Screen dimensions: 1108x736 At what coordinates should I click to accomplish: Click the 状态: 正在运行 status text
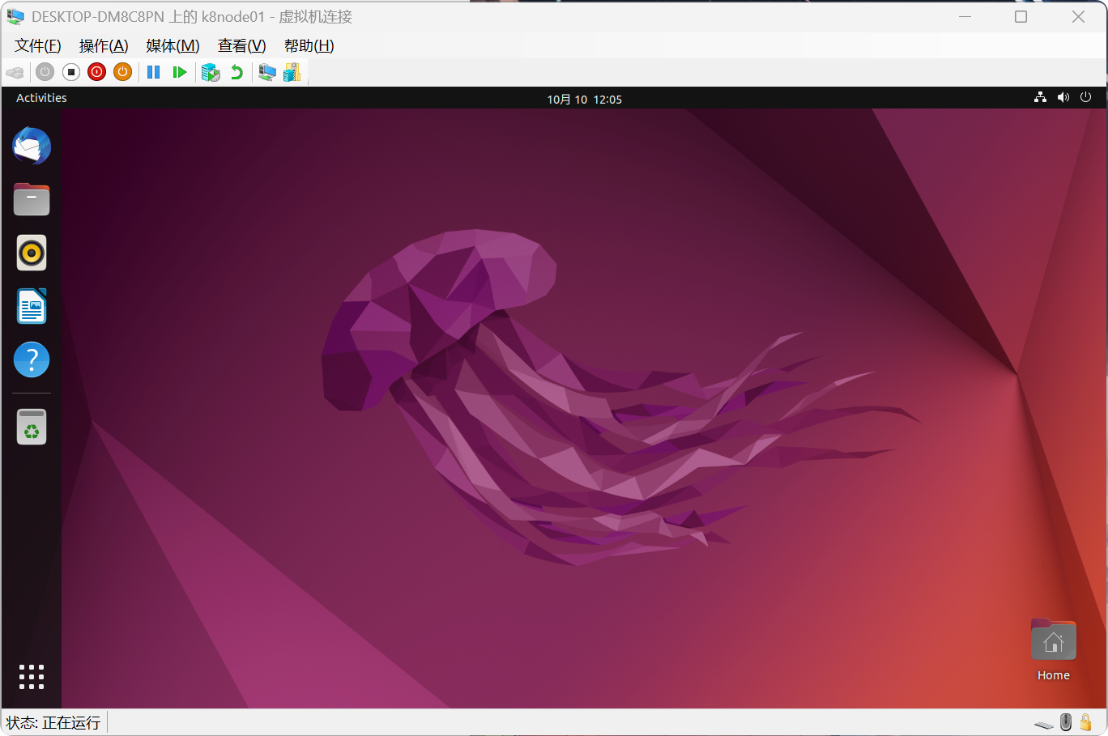tap(53, 722)
